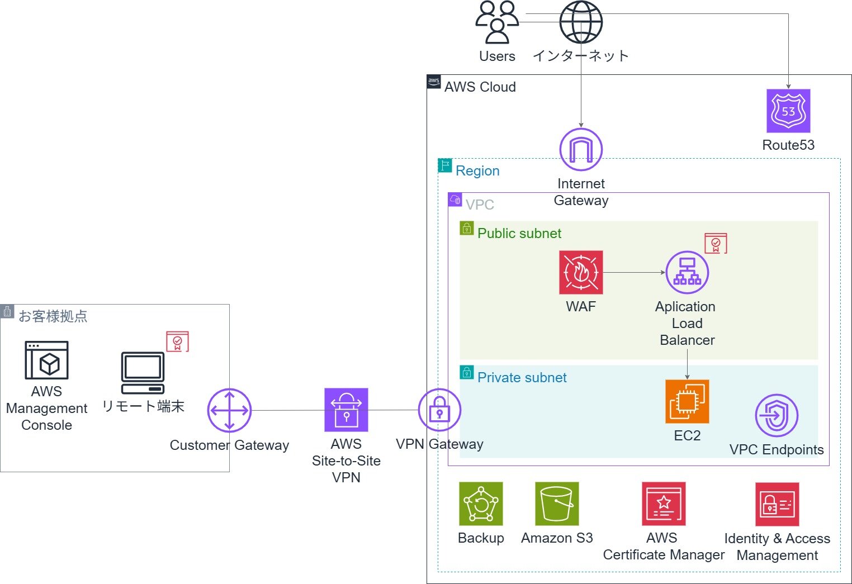Click the Route53 shield icon
The image size is (852, 584).
tap(788, 111)
